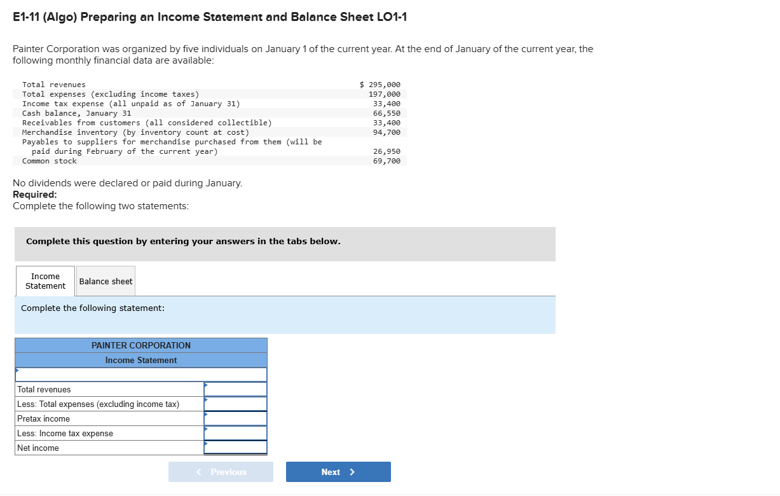
Task: Select the Income Statement tab
Action: 44,280
